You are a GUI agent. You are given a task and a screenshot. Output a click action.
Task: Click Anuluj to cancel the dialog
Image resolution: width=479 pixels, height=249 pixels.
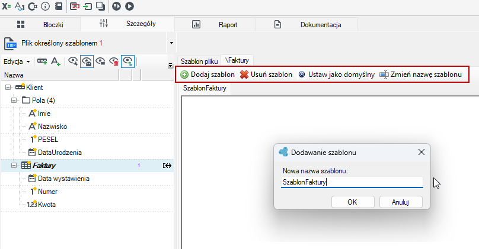(x=401, y=202)
